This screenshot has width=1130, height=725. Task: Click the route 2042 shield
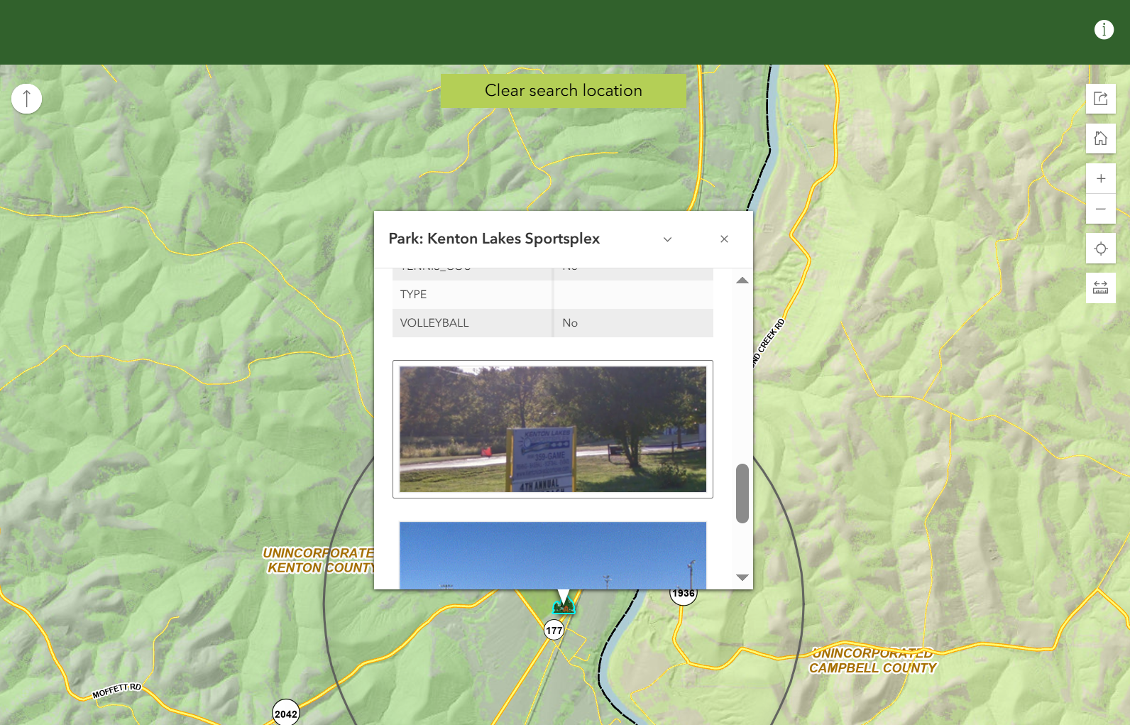[x=286, y=714]
